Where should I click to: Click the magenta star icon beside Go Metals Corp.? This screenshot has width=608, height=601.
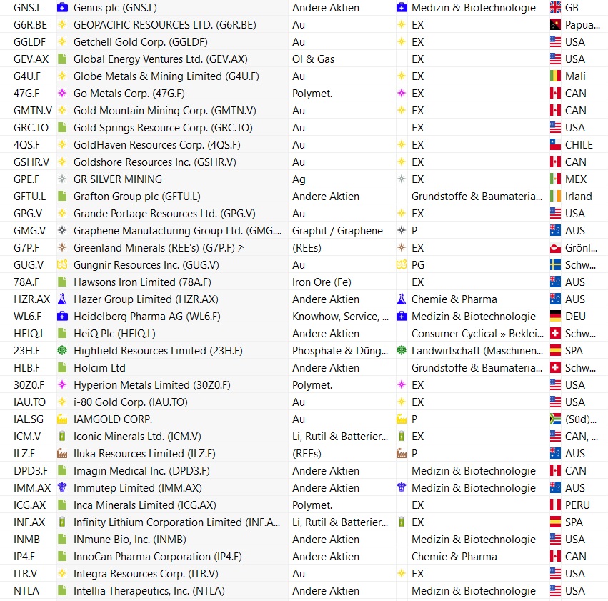[x=62, y=93]
